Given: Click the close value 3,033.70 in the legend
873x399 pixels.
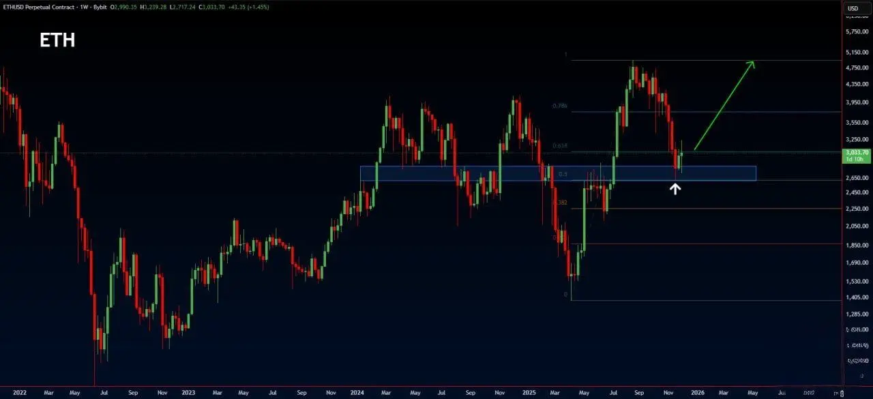Looking at the screenshot, I should coord(212,6).
